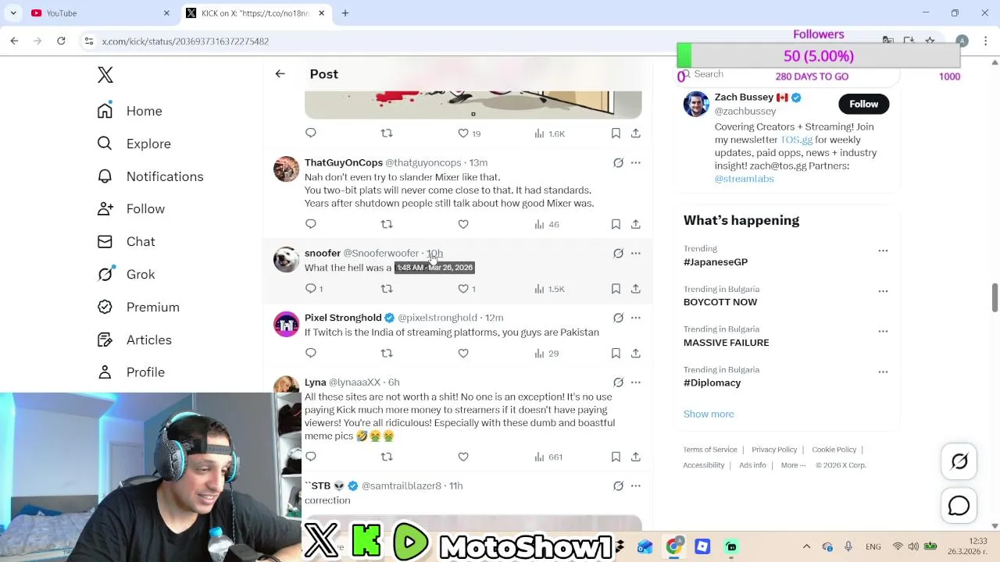Open floating messages chat button

959,507
